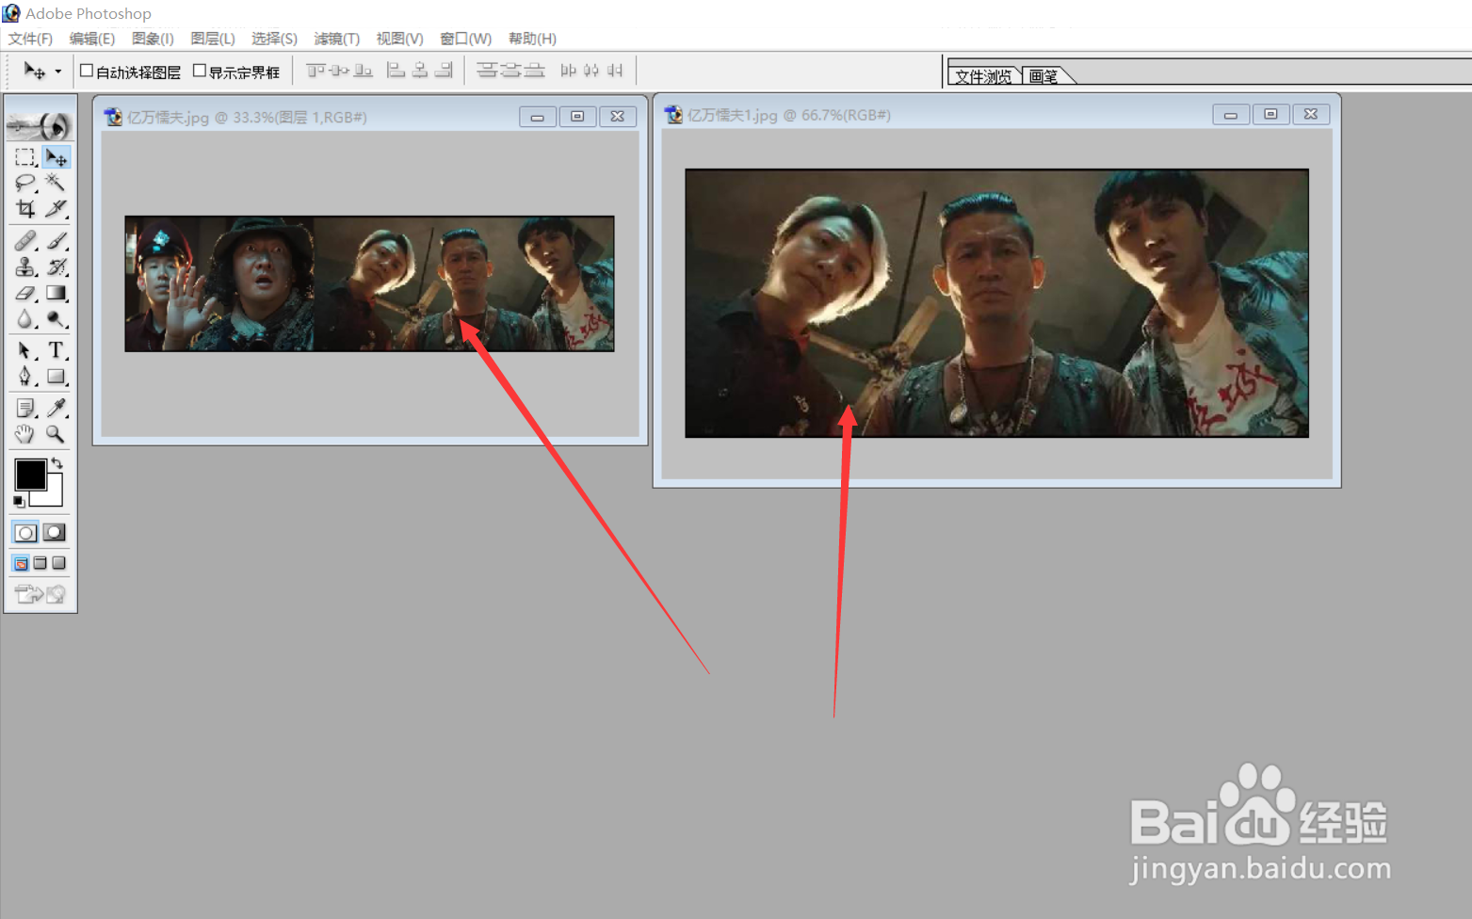Click the black foreground color swatch
The image size is (1472, 919).
[29, 474]
